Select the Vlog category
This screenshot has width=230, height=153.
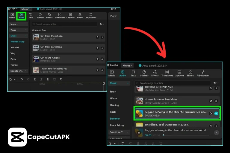13,53
